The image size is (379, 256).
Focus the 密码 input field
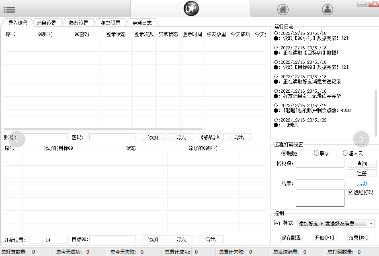point(113,137)
